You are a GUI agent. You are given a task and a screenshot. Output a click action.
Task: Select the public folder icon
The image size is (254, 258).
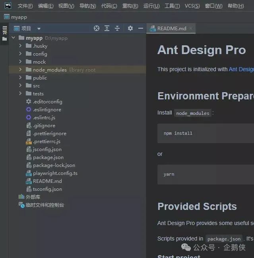pyautogui.click(x=29, y=78)
